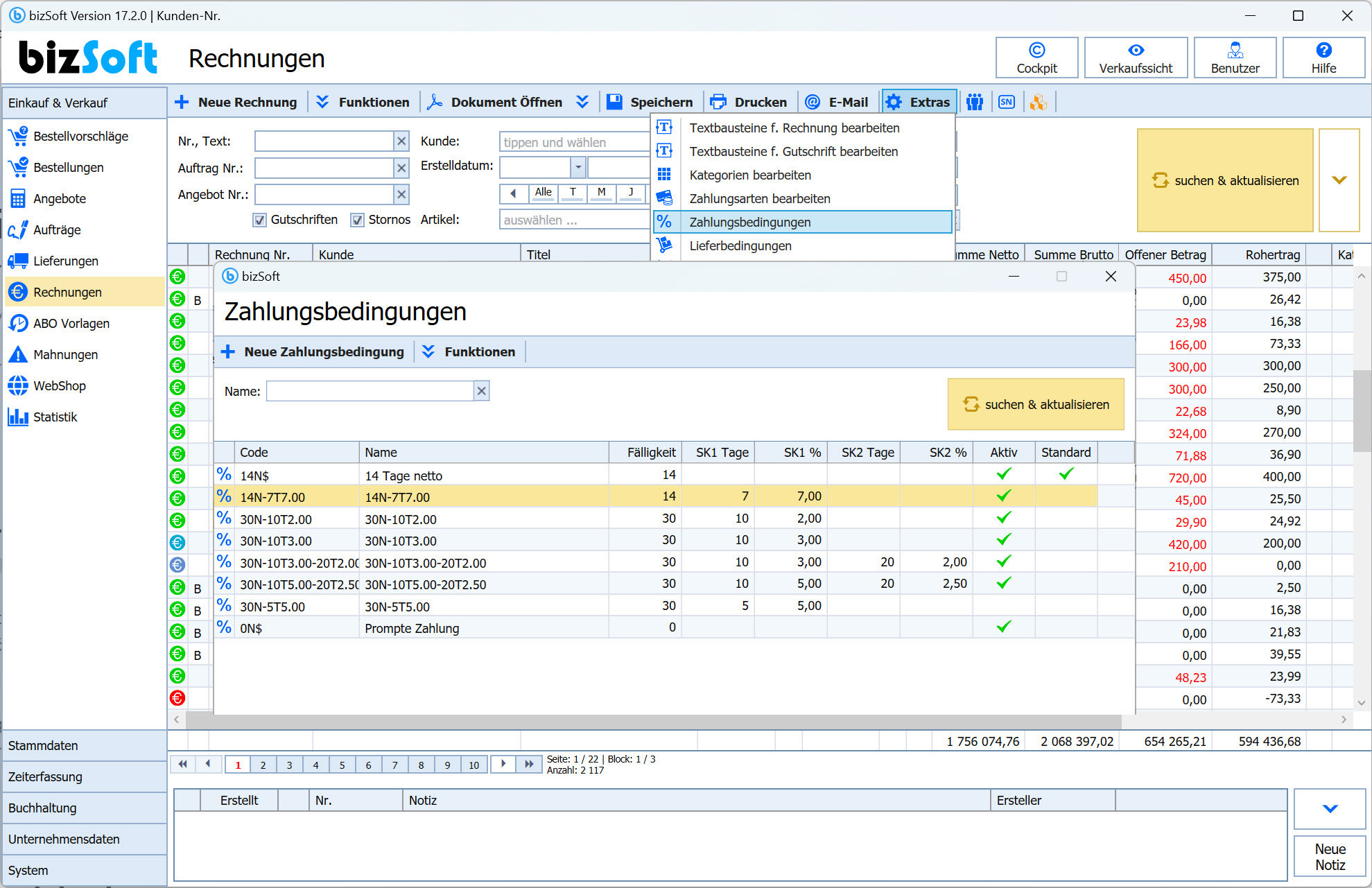This screenshot has height=888, width=1372.
Task: Click the orange boxes icon in toolbar
Action: [1037, 102]
